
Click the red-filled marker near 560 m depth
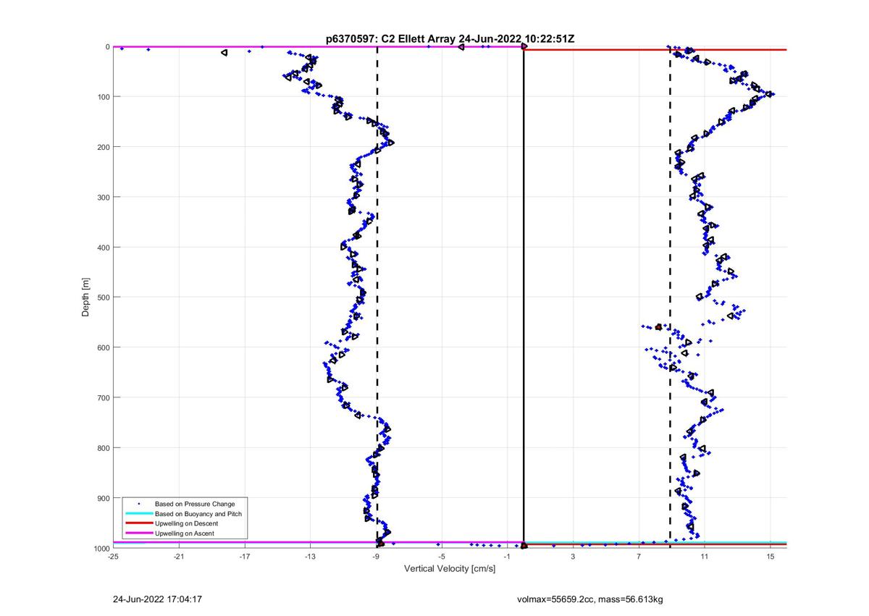click(658, 327)
